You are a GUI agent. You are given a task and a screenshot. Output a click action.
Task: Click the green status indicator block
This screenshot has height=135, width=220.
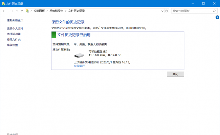[54, 35]
